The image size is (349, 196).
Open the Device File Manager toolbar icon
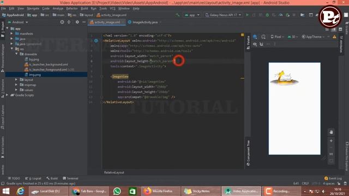[x=302, y=15]
